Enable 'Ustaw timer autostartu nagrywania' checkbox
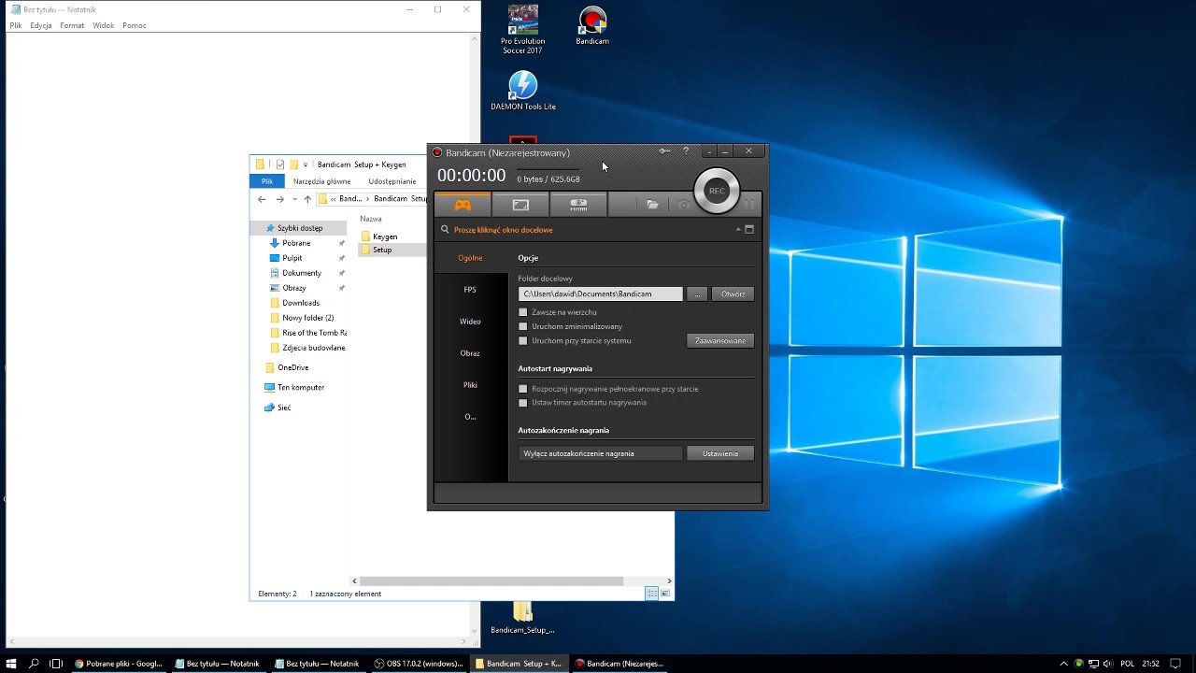The width and height of the screenshot is (1196, 673). (x=523, y=403)
